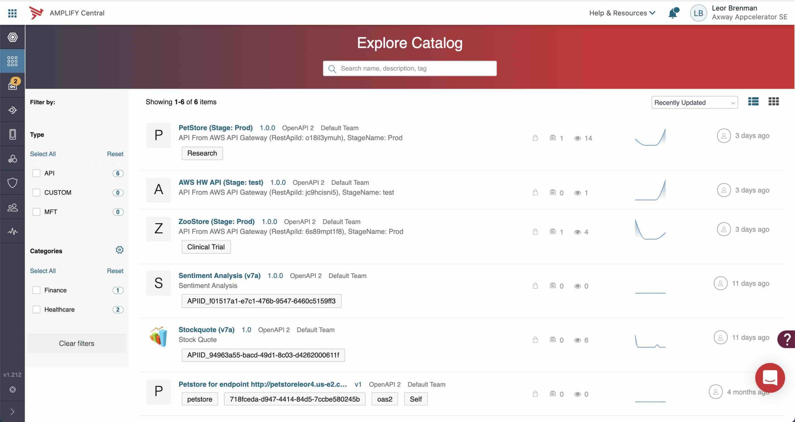This screenshot has width=795, height=422.
Task: Open the LB user avatar
Action: [x=698, y=13]
